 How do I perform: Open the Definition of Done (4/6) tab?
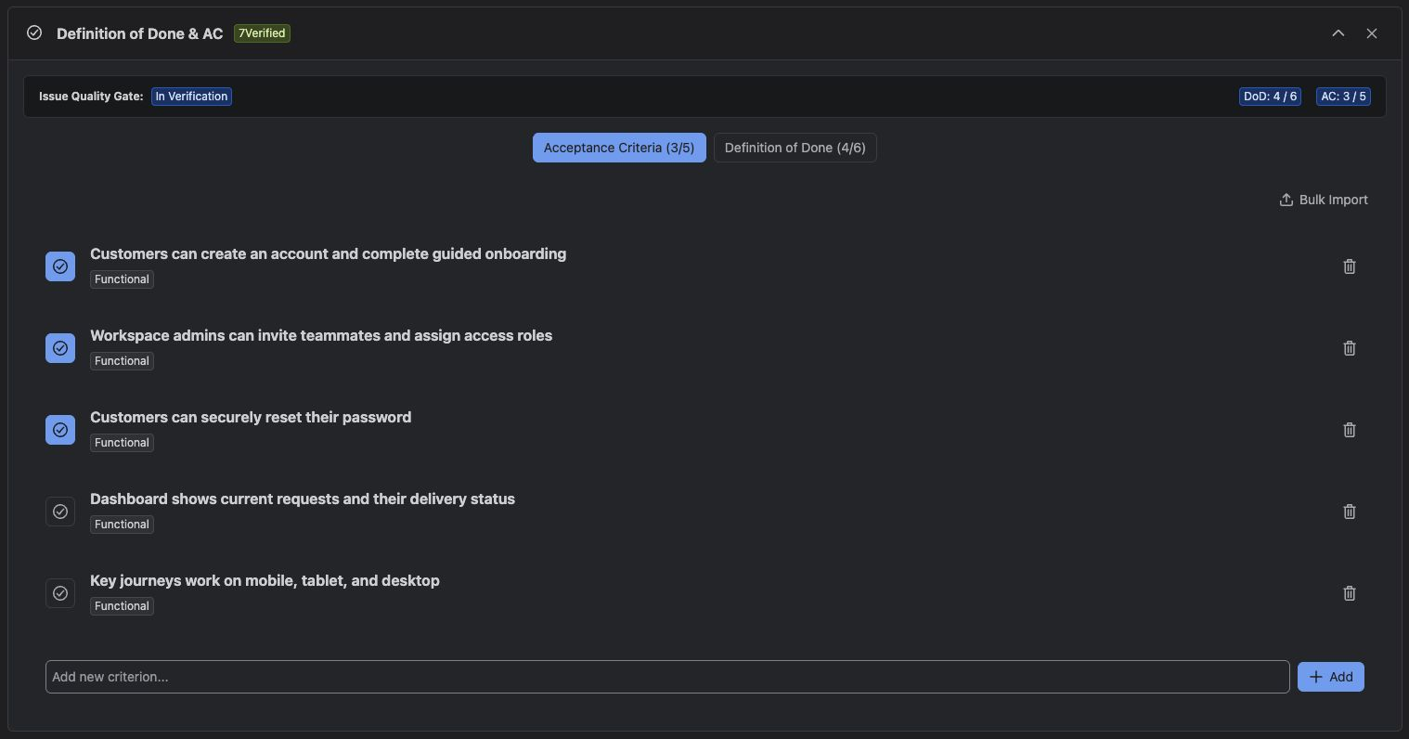(795, 148)
